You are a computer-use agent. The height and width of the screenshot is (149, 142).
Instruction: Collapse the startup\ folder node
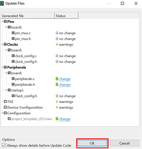coord(6,90)
